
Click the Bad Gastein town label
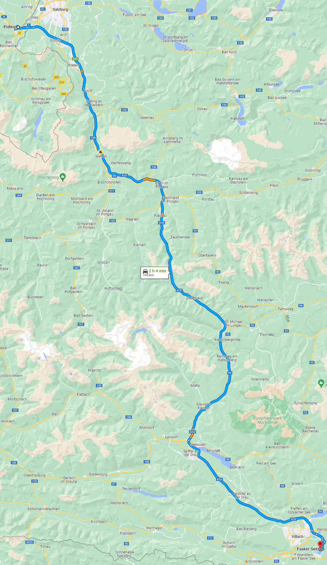click(x=83, y=316)
